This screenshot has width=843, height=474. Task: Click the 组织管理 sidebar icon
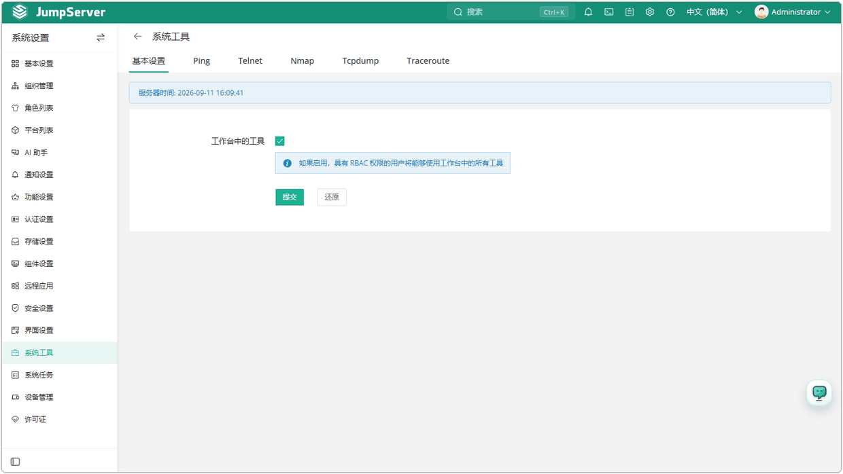point(15,86)
